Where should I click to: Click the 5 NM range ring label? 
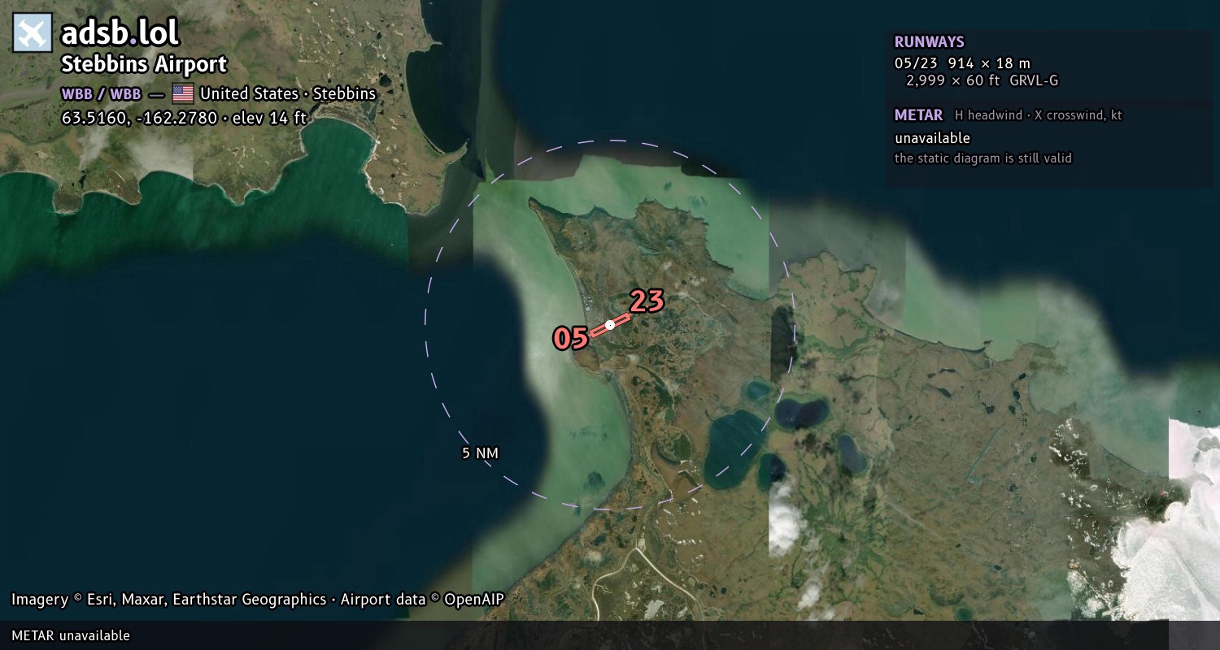480,453
